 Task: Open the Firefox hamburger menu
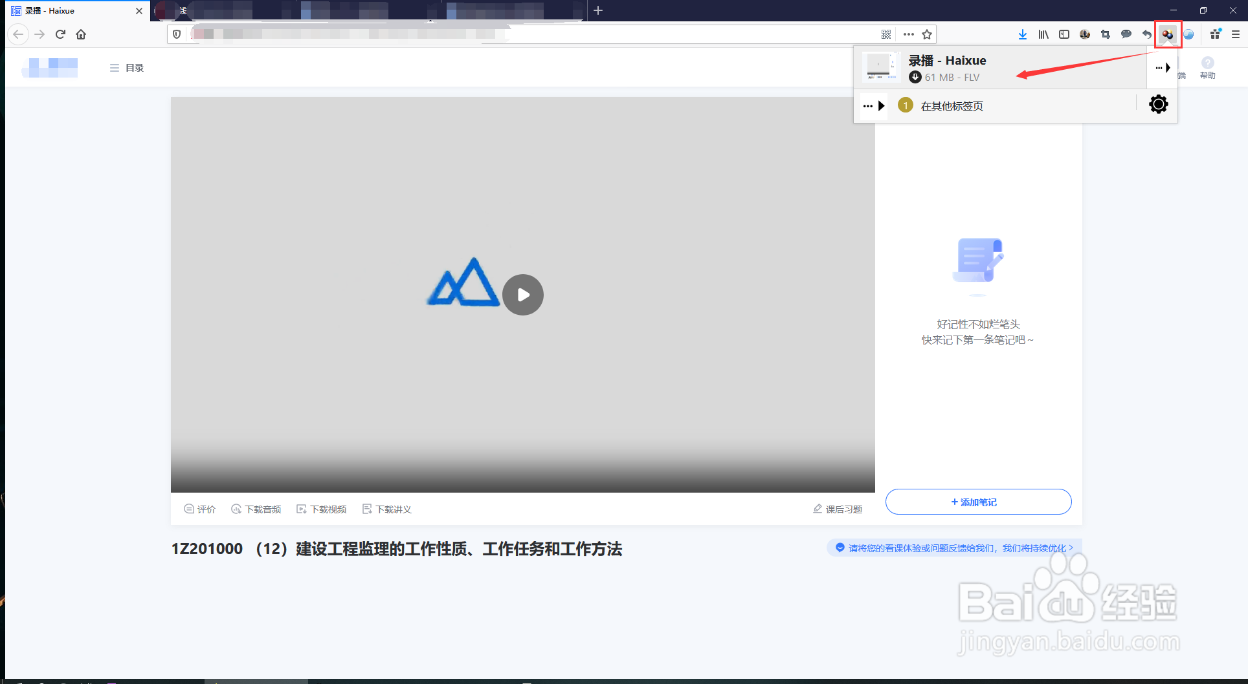[1236, 34]
